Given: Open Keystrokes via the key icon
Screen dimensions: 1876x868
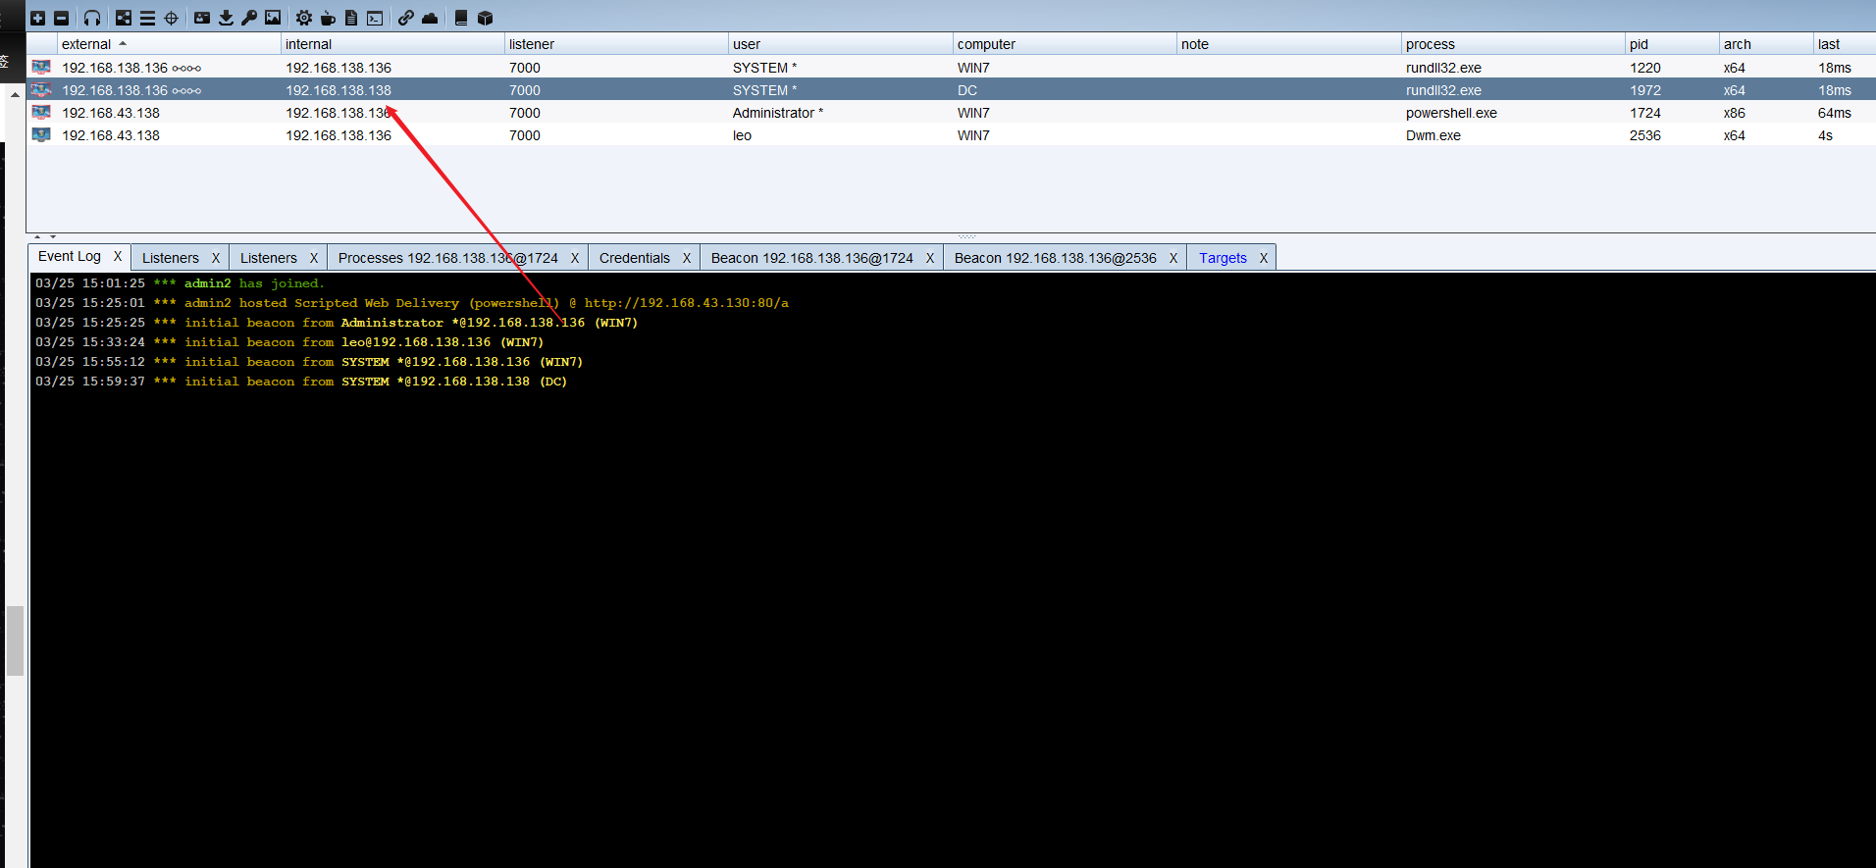Looking at the screenshot, I should (x=249, y=18).
